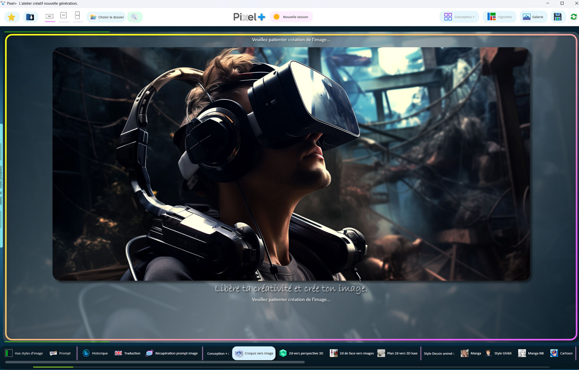Viewport: 579px width, 370px height.
Task: Expand the left side styles menu panel
Action: pyautogui.click(x=1, y=185)
